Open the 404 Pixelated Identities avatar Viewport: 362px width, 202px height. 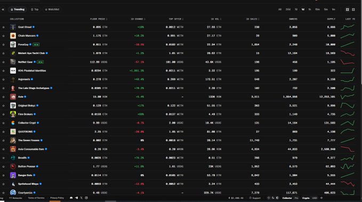pos(13,71)
